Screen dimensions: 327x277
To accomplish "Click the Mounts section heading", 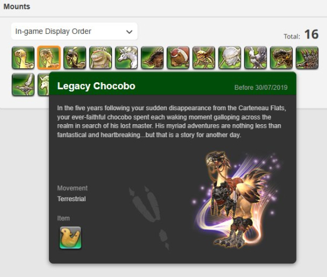I will pos(17,6).
